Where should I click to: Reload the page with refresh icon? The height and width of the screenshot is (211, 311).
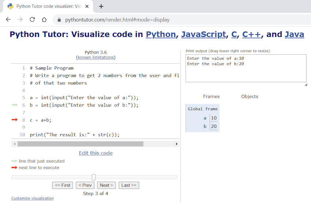click(32, 19)
